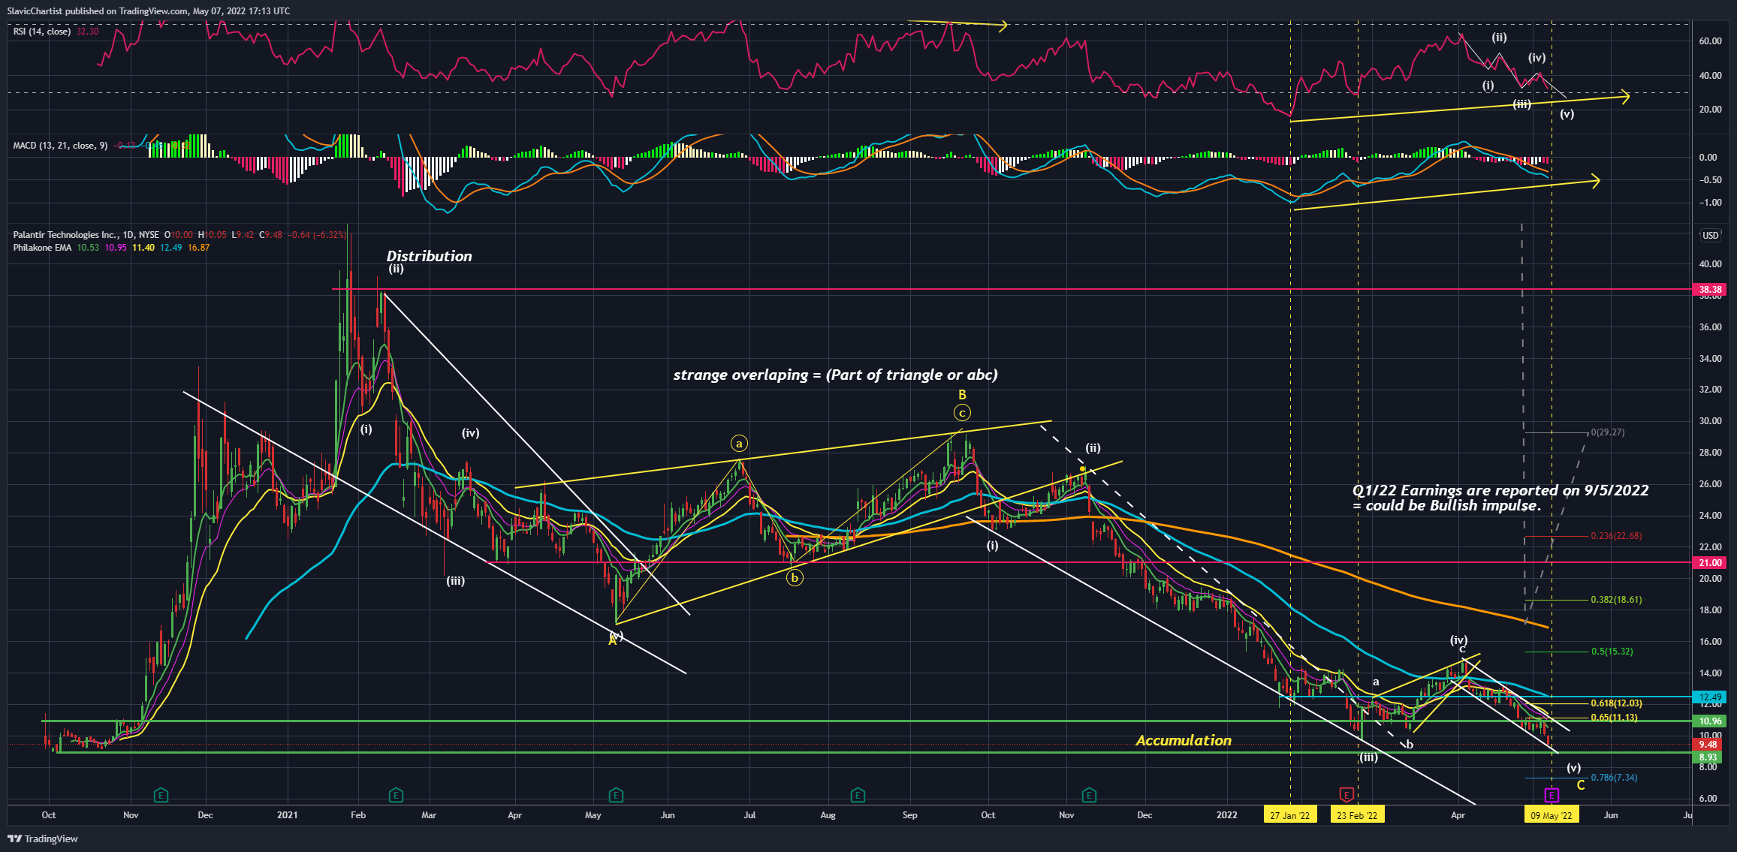Click the 27 Jan '22 date label
Viewport: 1737px width, 852px height.
pyautogui.click(x=1290, y=815)
